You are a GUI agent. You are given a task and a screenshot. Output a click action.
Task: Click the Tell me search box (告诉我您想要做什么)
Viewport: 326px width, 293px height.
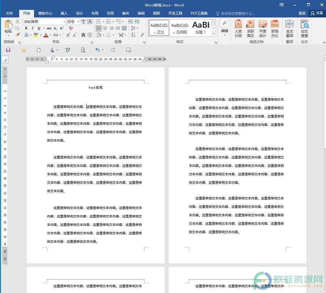pyautogui.click(x=235, y=13)
